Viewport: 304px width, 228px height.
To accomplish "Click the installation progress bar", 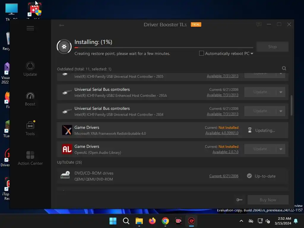I will [x=164, y=47].
